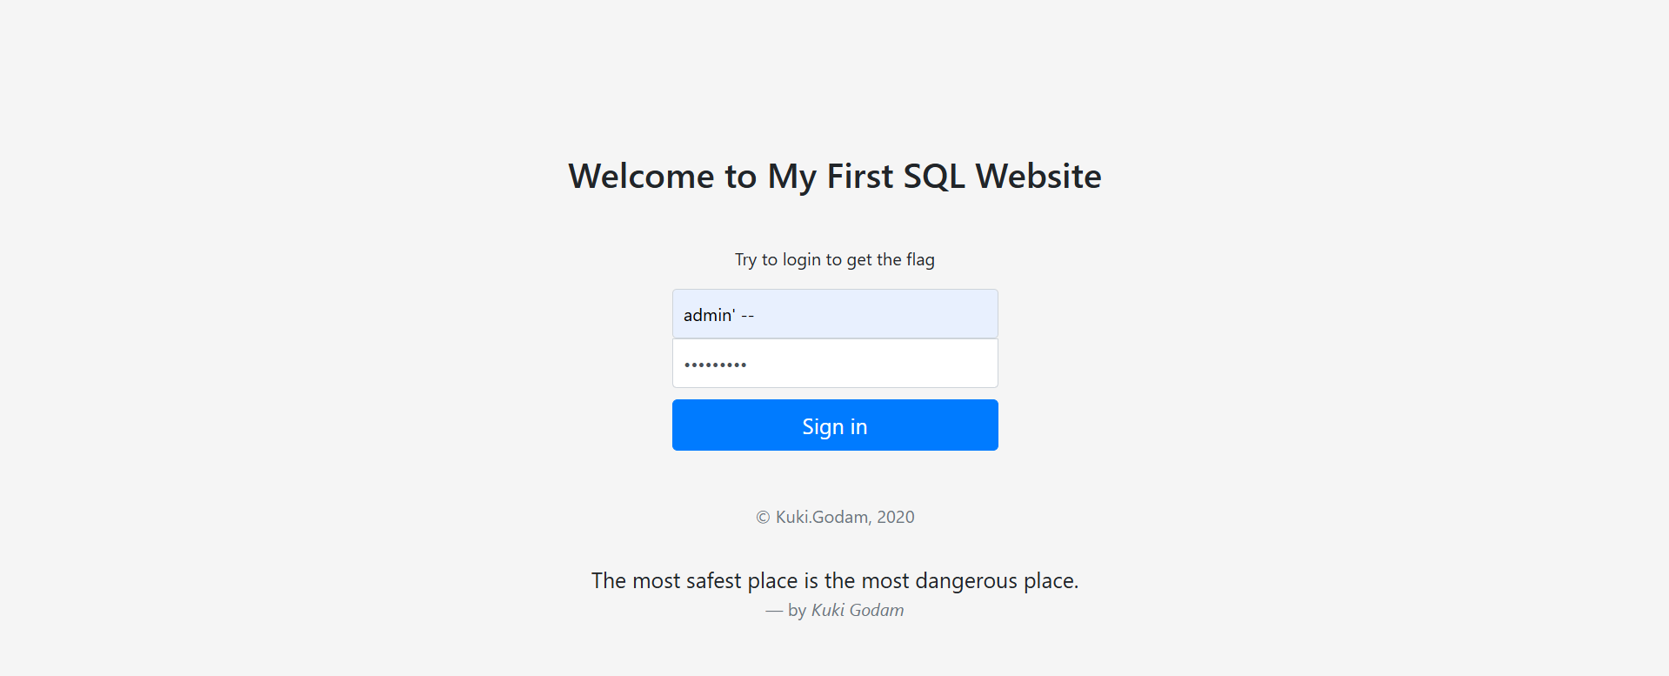
Task: Click the Kuki.Godam, 2020 copyright line
Action: tap(835, 517)
